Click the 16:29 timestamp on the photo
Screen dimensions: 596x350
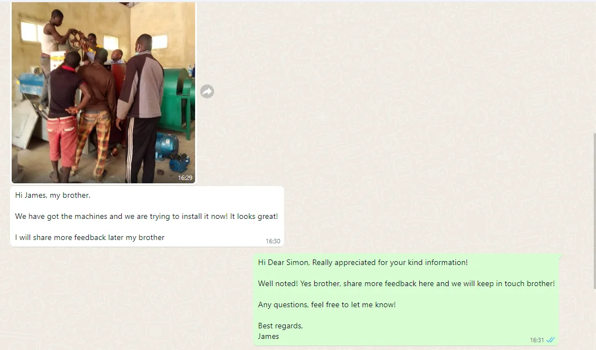coord(185,178)
